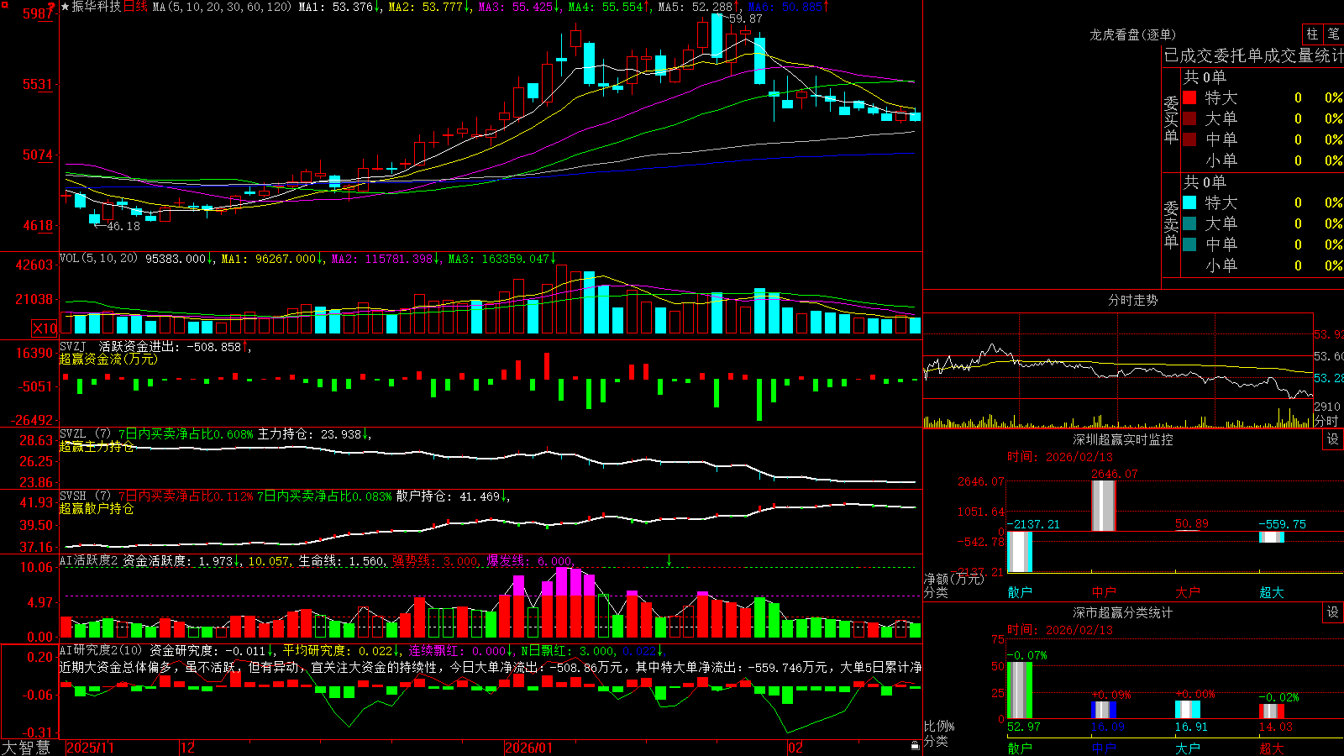Click the 分时 label beside the intraday chart

pyautogui.click(x=1326, y=421)
